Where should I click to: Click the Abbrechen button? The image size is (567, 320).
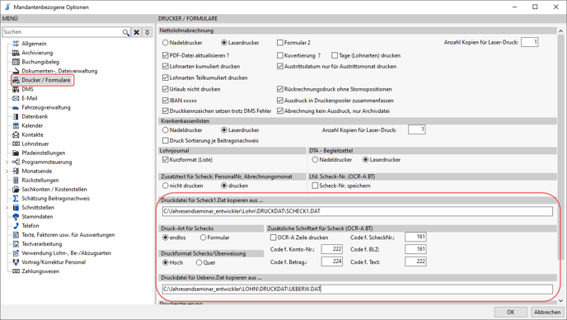pos(547,312)
